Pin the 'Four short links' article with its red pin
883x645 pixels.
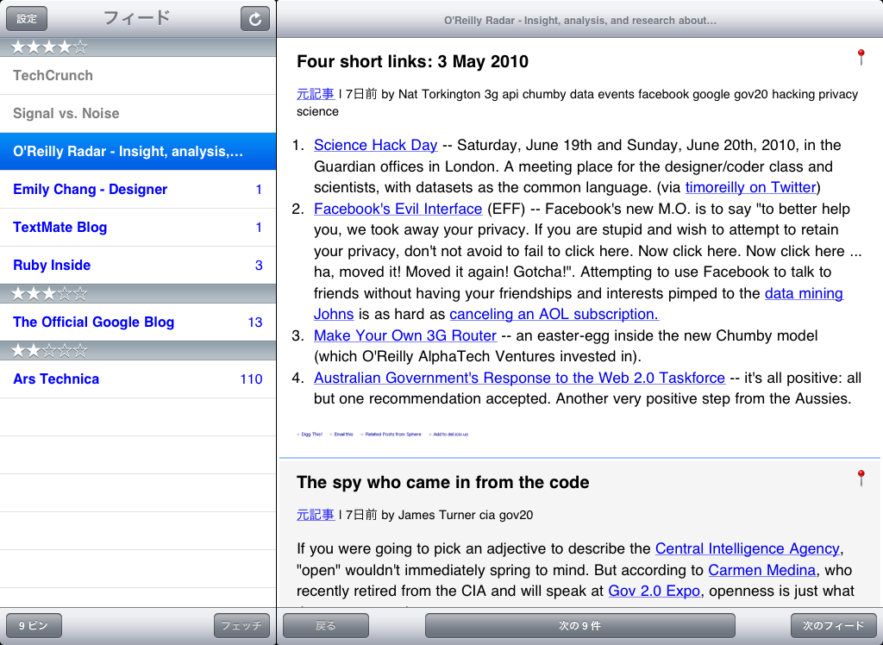point(861,57)
